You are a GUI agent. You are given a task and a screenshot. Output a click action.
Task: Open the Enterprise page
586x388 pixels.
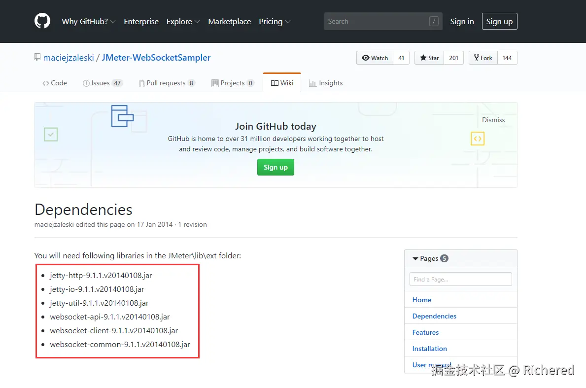[x=141, y=21]
